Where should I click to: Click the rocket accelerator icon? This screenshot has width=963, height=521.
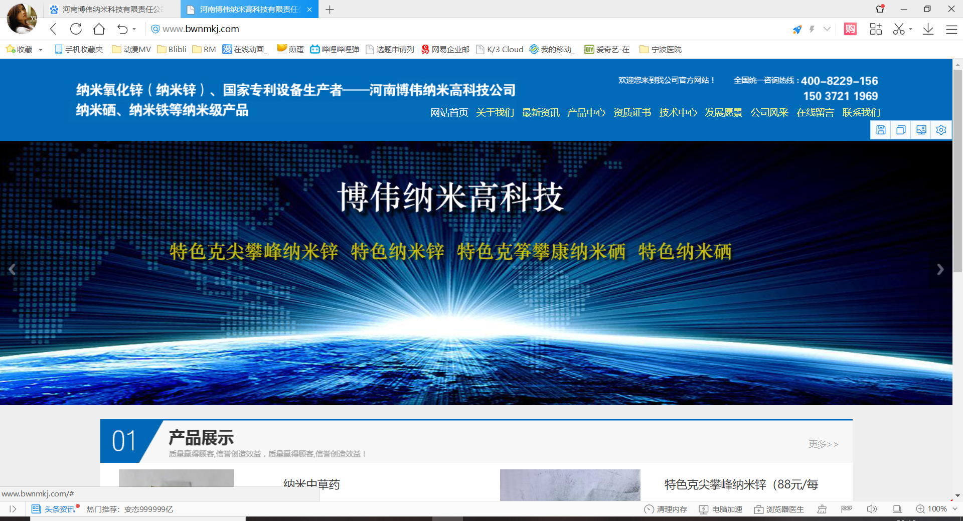pyautogui.click(x=797, y=30)
